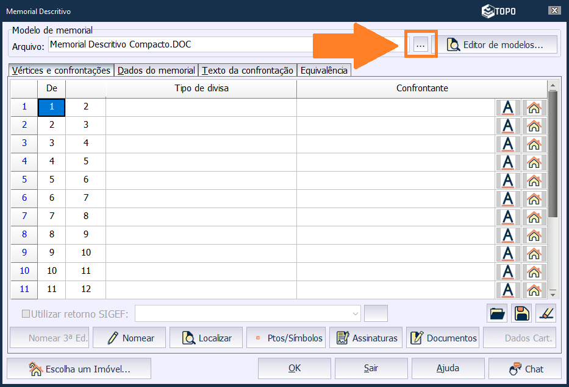Switch to Dados do memorial tab
569x387 pixels.
coord(156,71)
